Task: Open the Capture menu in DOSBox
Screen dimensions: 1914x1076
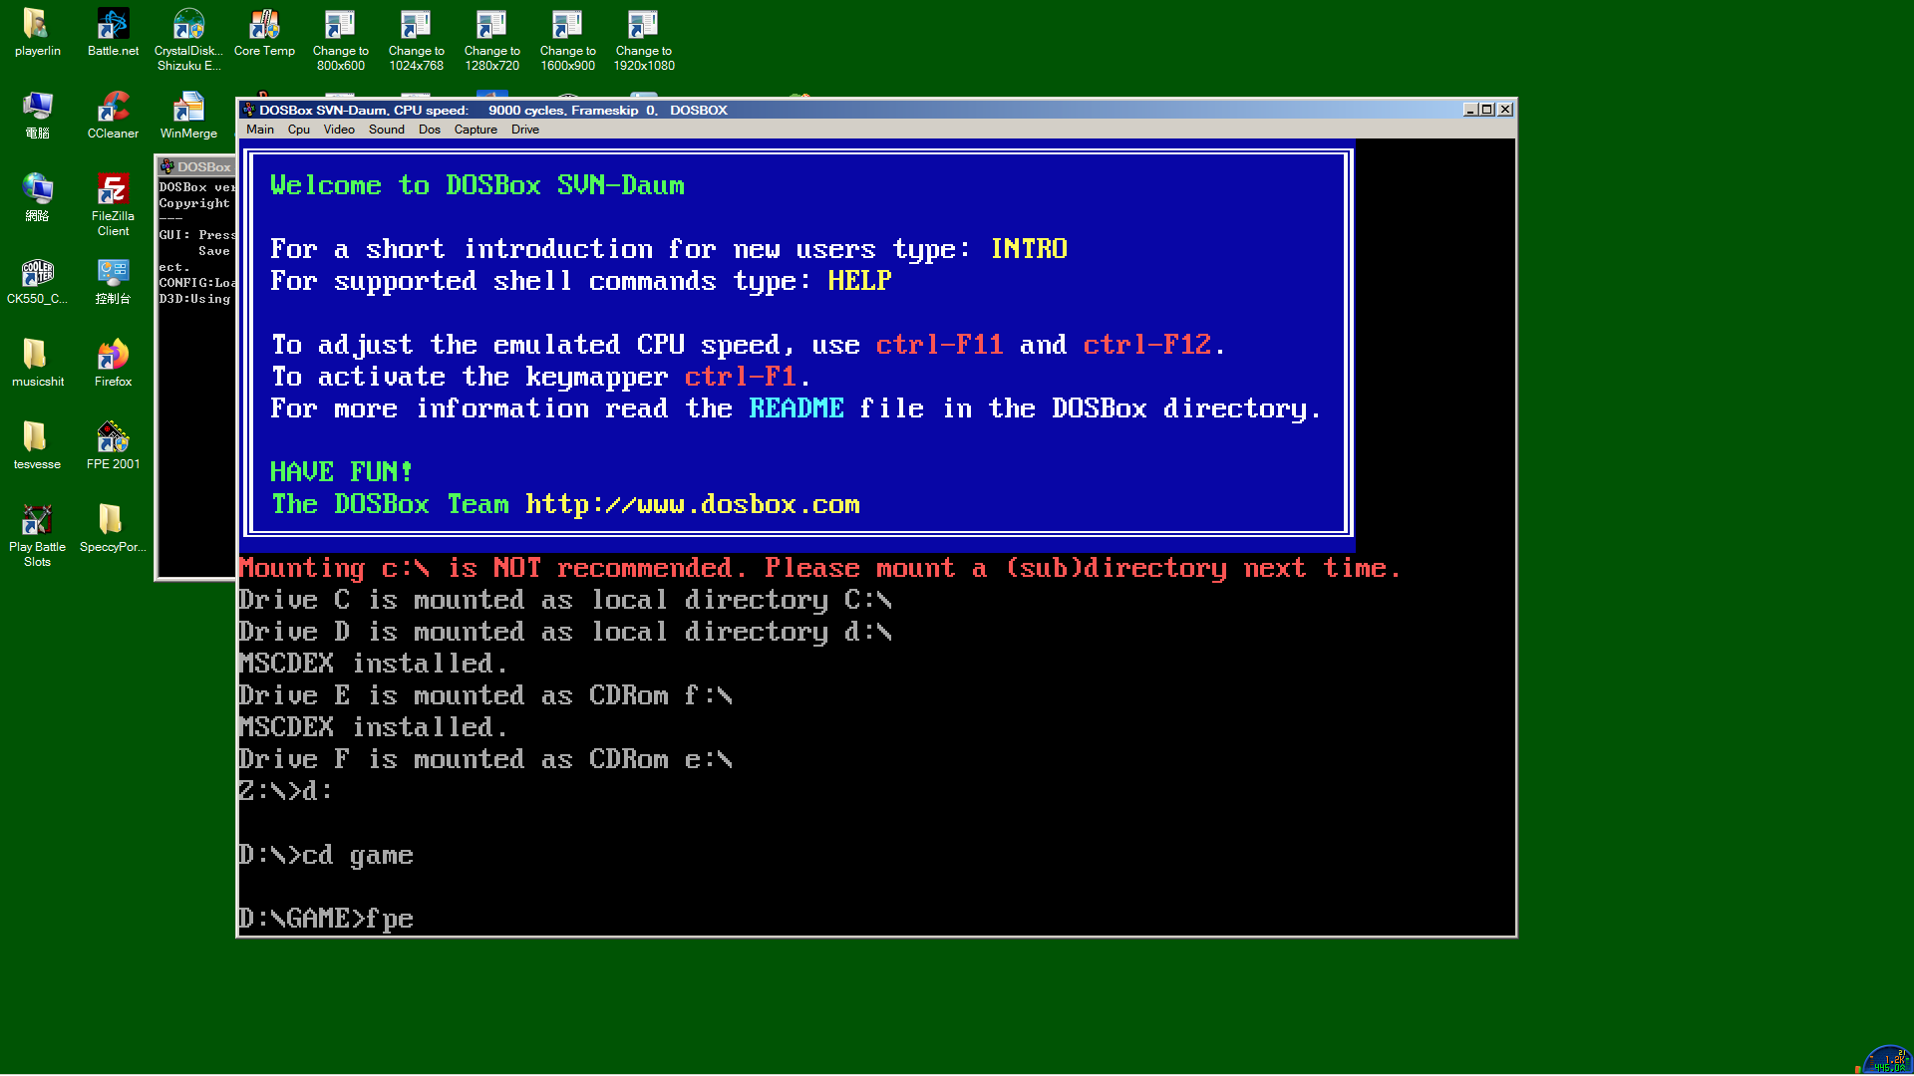Action: 476,129
